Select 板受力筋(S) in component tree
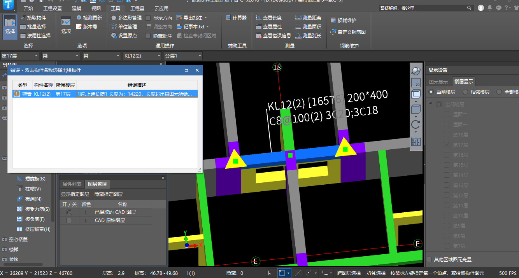Image resolution: width=519 pixels, height=278 pixels. (33, 209)
